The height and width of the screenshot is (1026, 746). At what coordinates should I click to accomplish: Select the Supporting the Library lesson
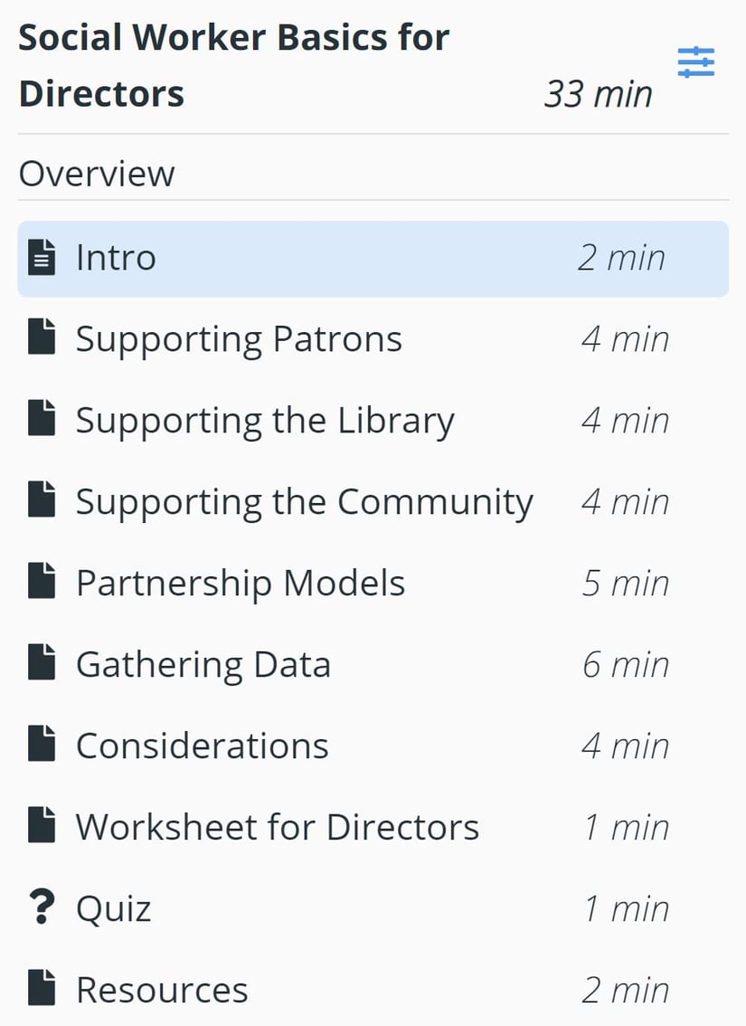[x=266, y=420]
